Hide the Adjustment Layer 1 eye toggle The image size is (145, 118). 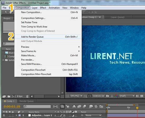tap(4, 115)
